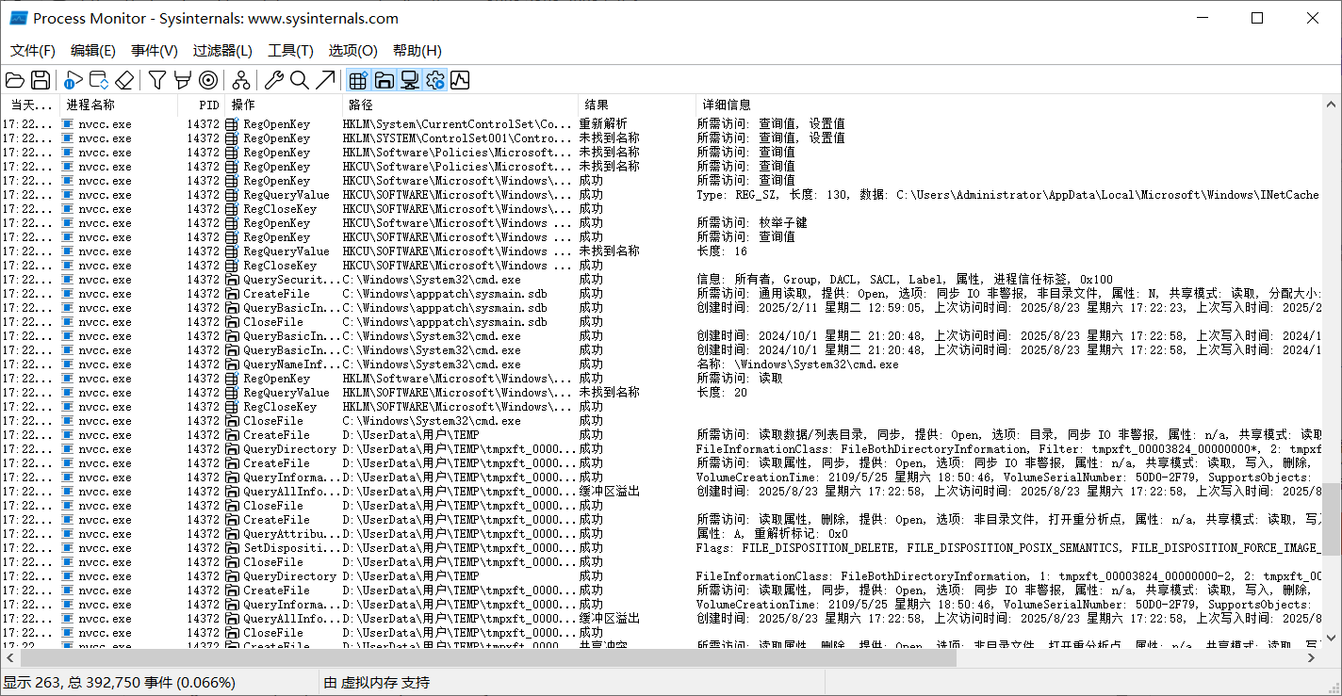This screenshot has width=1342, height=696.
Task: Toggle the Autoscroll toolbar icon
Action: click(99, 80)
